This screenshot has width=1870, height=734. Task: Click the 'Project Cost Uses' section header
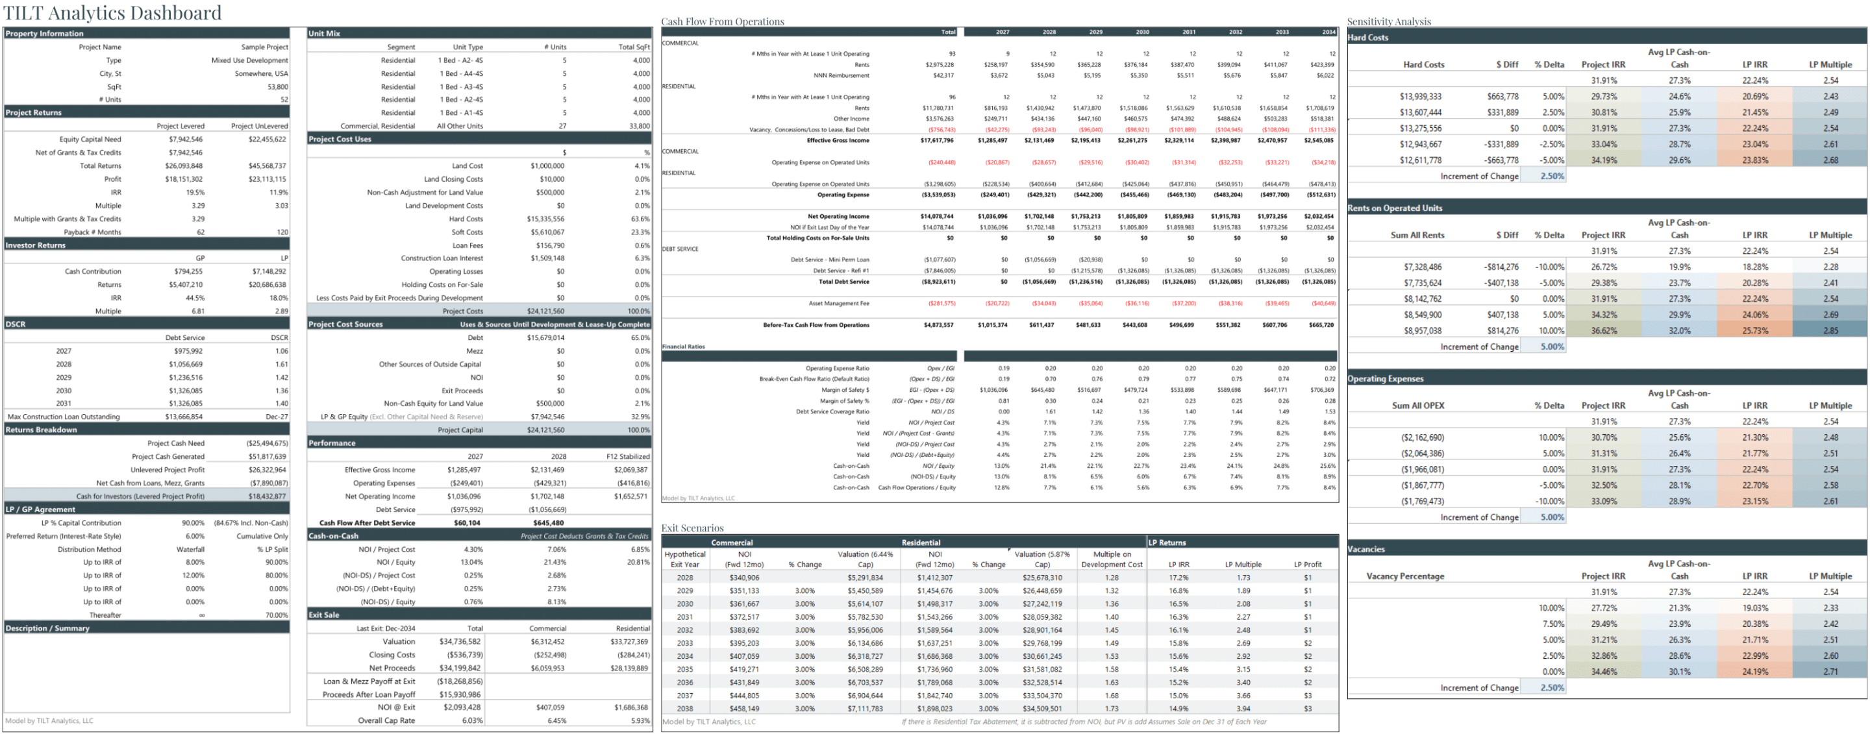479,140
